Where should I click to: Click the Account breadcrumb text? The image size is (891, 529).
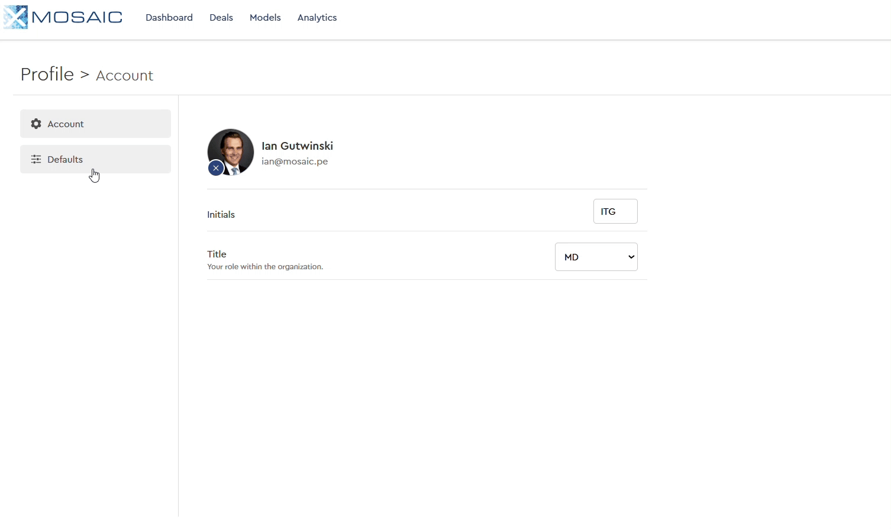[124, 76]
